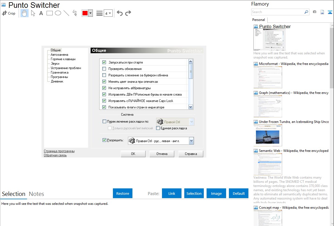Choose the text annotation tool
The height and width of the screenshot is (226, 334).
point(41,13)
